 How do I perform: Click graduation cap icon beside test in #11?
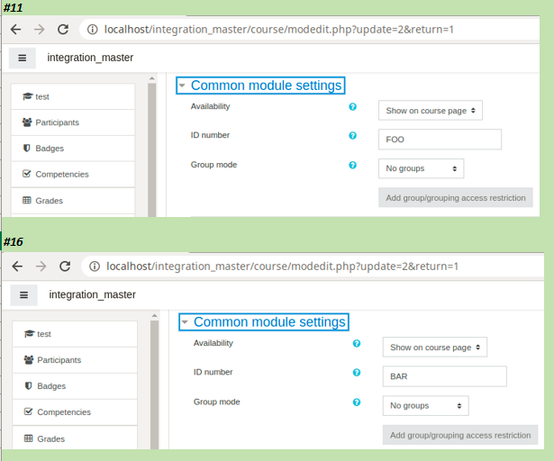(x=28, y=96)
